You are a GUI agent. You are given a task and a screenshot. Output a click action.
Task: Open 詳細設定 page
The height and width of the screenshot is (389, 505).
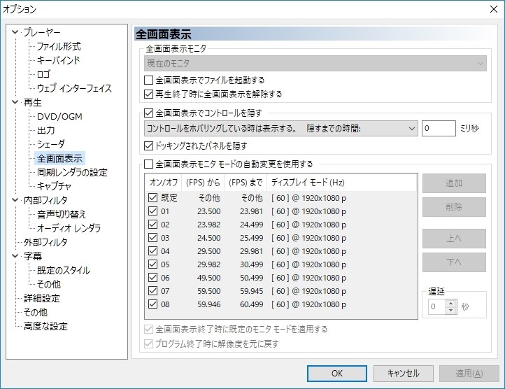point(42,299)
